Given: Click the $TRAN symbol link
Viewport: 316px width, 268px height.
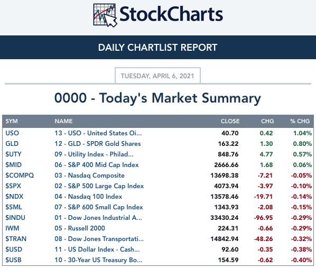Looking at the screenshot, I should (x=16, y=239).
